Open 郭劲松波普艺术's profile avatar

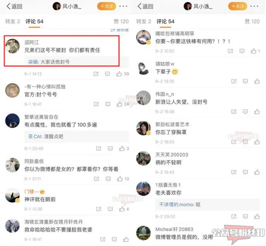click(143, 128)
